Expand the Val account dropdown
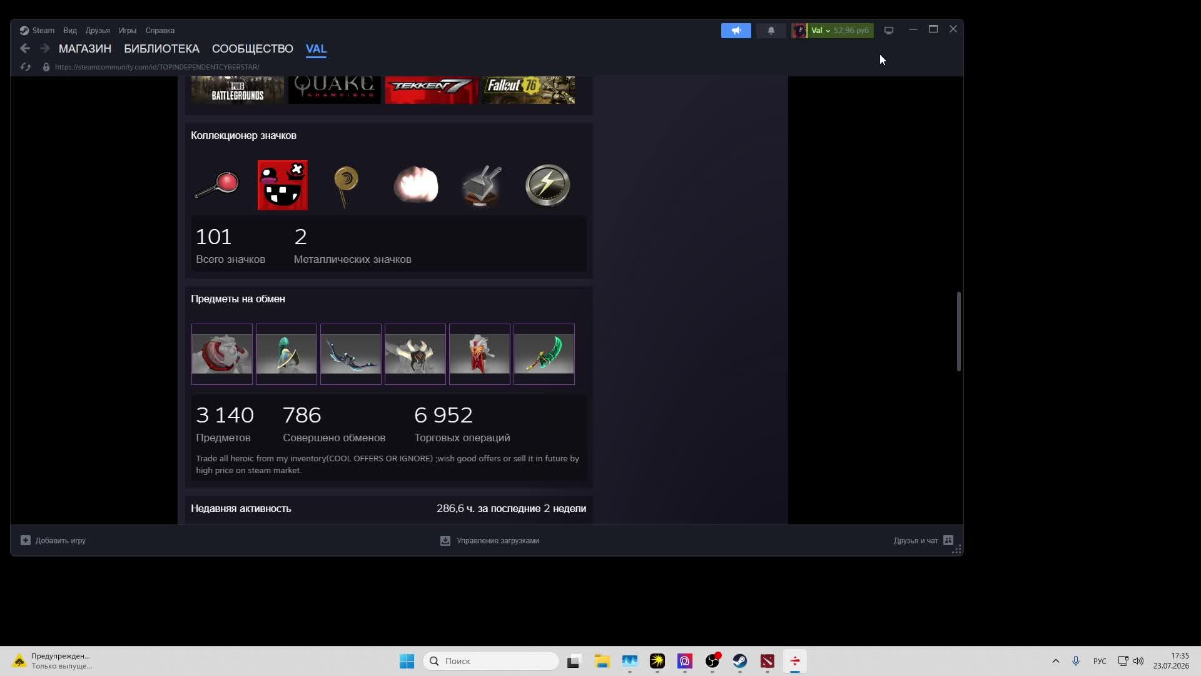Image resolution: width=1201 pixels, height=676 pixels. (x=821, y=30)
